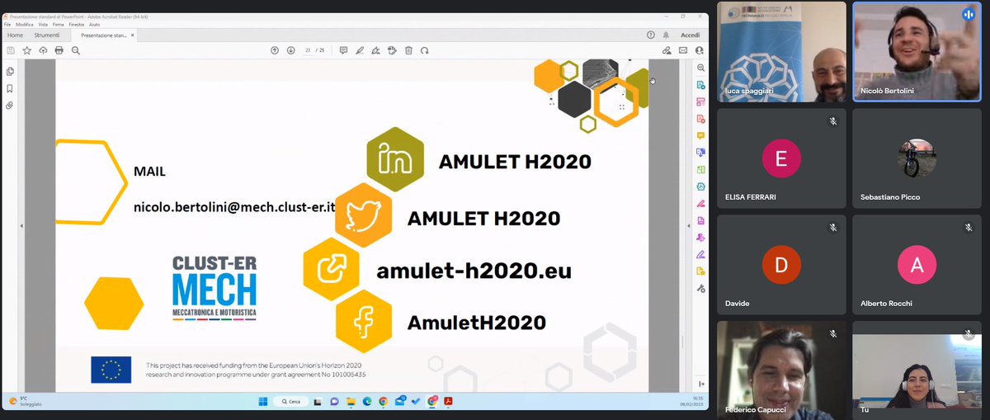Screen dimensions: 990x420
Task: Click the amulet-h2020.eu website text
Action: point(474,271)
